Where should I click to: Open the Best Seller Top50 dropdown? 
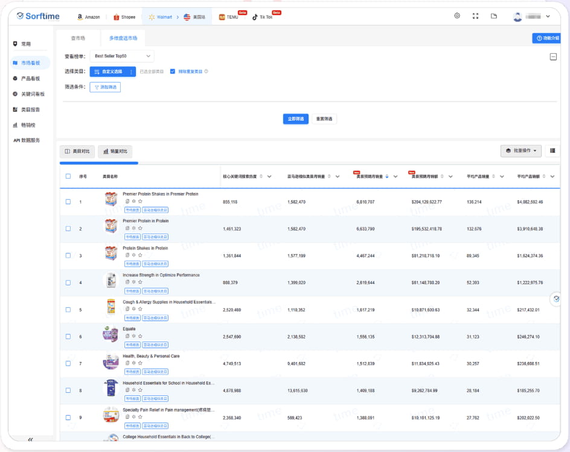coord(122,56)
